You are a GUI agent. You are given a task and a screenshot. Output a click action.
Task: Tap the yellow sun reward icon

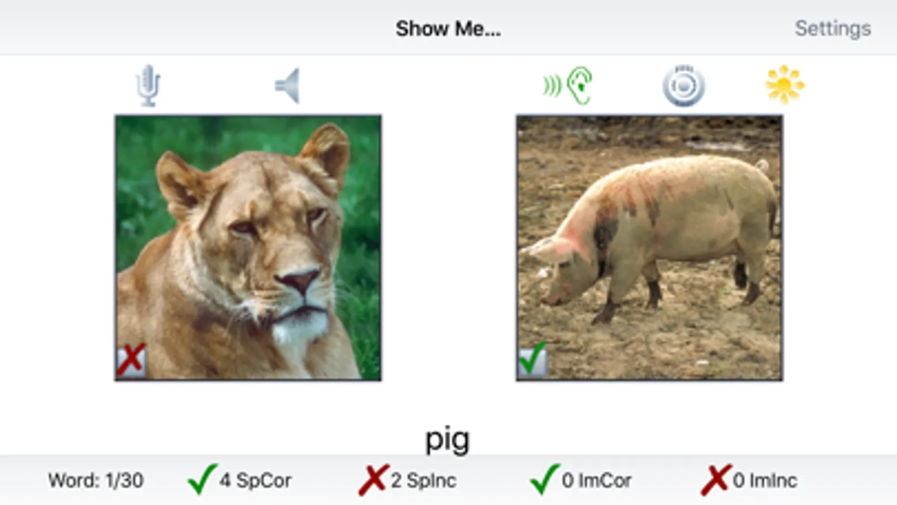[x=784, y=85]
